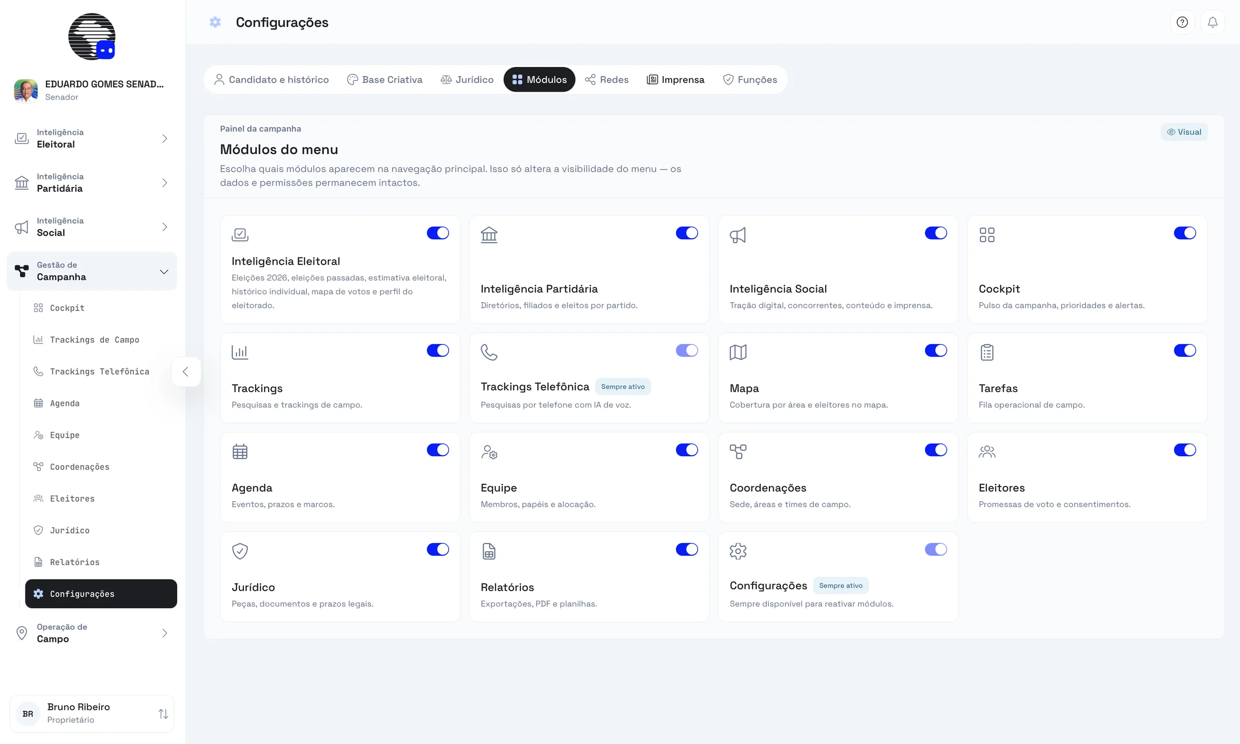Open the help question mark icon
Image resolution: width=1240 pixels, height=744 pixels.
click(1182, 22)
